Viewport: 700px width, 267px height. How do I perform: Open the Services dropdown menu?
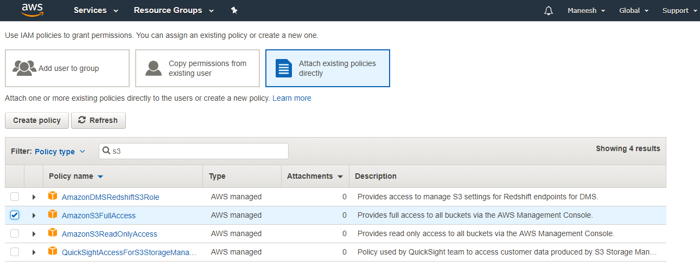coord(97,10)
